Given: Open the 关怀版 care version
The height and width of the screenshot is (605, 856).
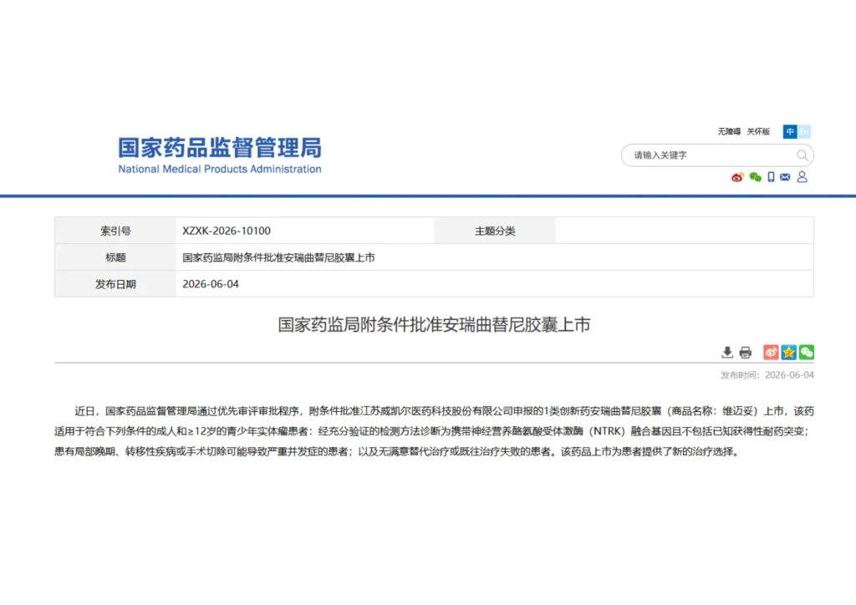Looking at the screenshot, I should 758,131.
